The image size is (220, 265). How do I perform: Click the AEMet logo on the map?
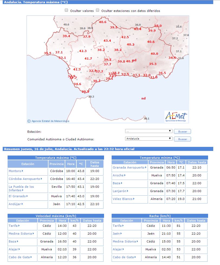coord(176,117)
